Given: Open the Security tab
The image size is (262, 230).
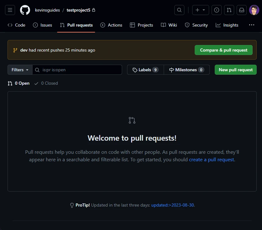Looking at the screenshot, I should coord(196,25).
